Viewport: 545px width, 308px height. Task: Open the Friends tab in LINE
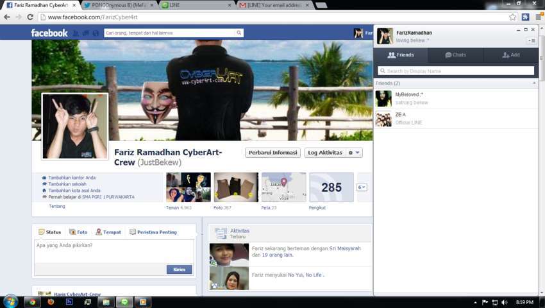[401, 55]
